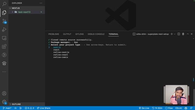Click Go Live in status bar
This screenshot has height=110, width=195.
(144, 108)
